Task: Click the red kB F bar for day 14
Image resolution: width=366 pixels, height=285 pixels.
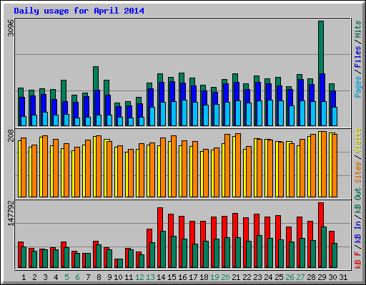Action: click(x=160, y=219)
